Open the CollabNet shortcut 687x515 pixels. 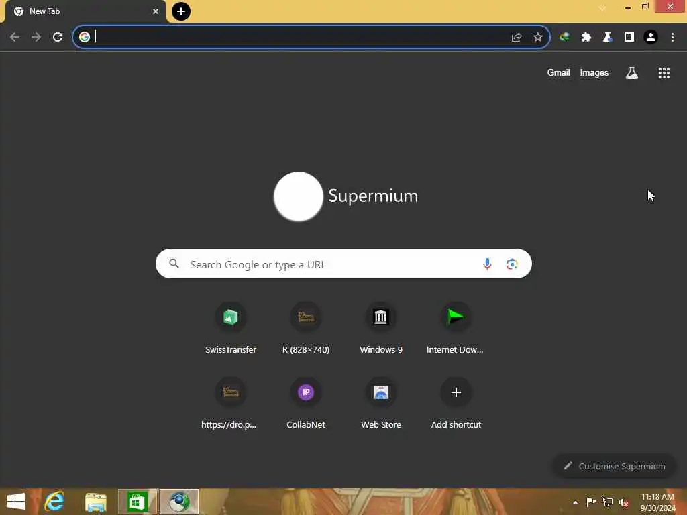click(306, 403)
